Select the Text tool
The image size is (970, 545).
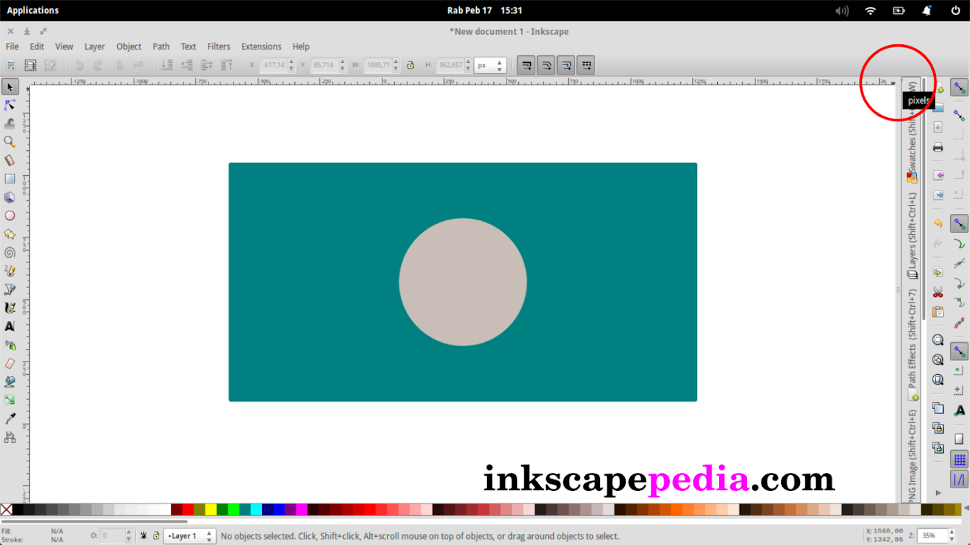coord(10,326)
